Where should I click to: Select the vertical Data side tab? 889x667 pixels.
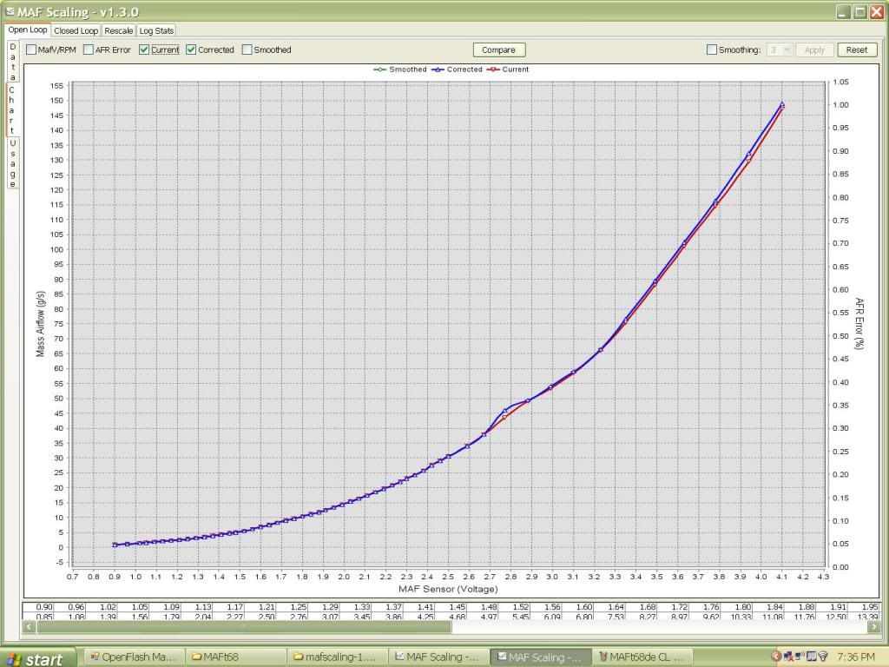(12, 62)
